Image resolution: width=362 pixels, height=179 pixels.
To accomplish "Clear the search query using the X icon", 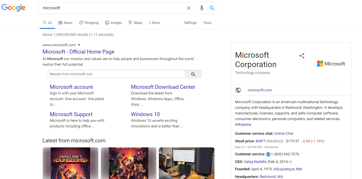I will coord(188,8).
